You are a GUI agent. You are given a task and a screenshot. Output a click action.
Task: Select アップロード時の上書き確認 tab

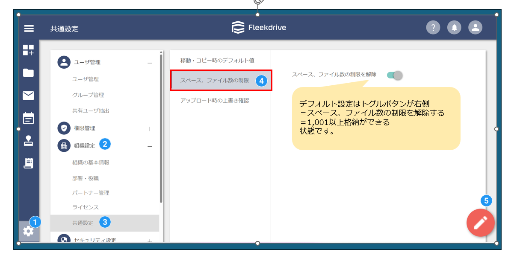pos(215,101)
